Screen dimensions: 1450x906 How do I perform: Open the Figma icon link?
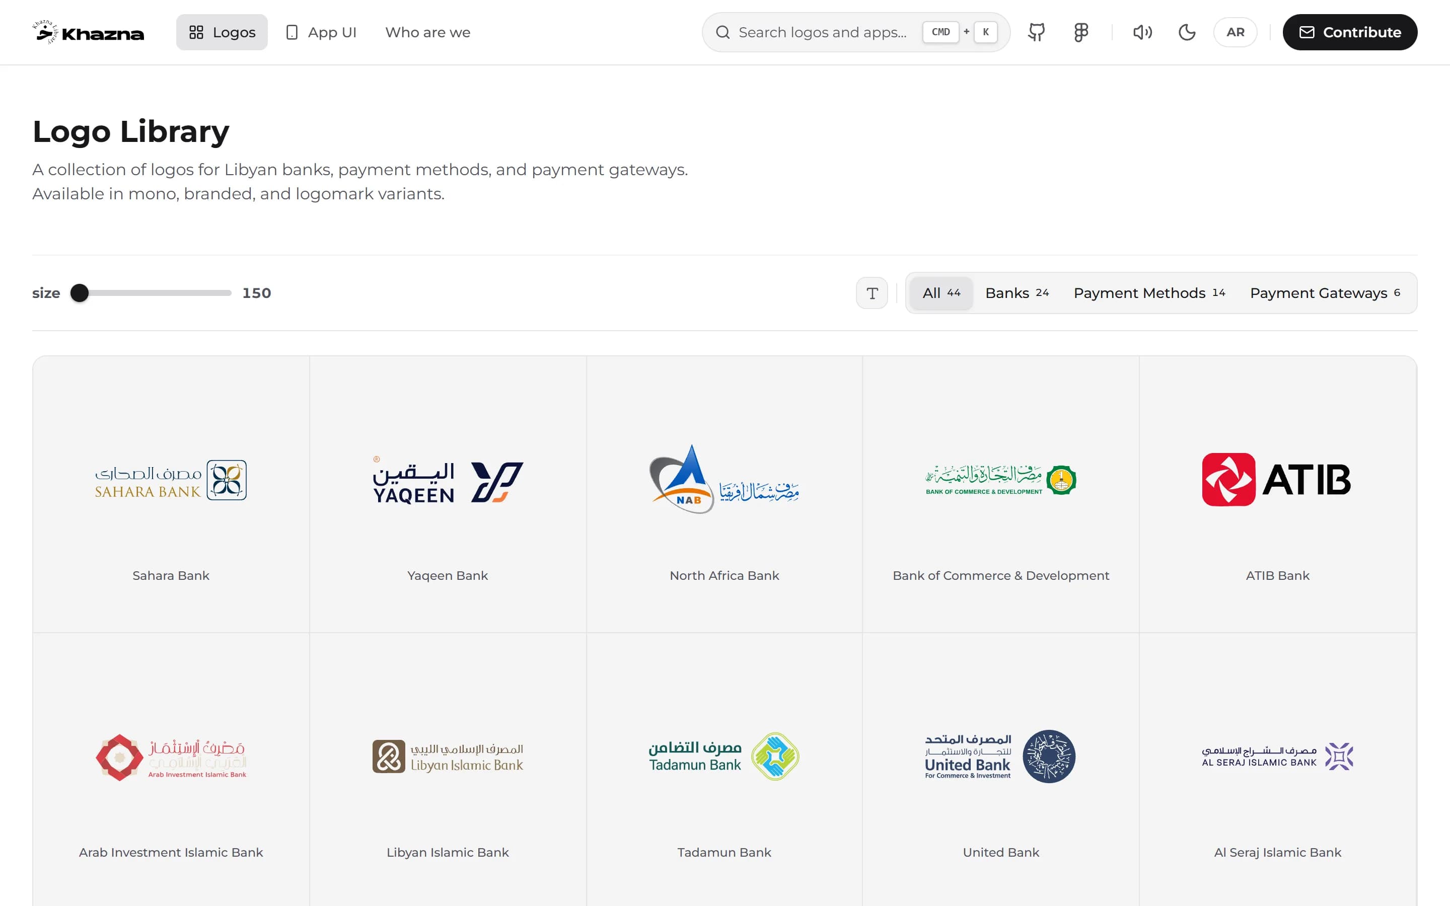(x=1081, y=32)
